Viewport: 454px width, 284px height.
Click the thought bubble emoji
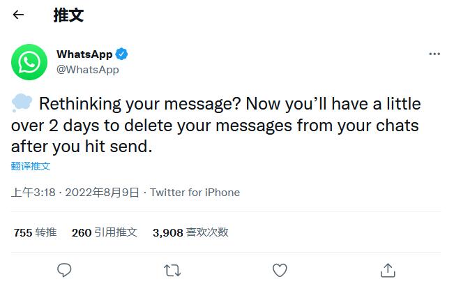tap(22, 103)
